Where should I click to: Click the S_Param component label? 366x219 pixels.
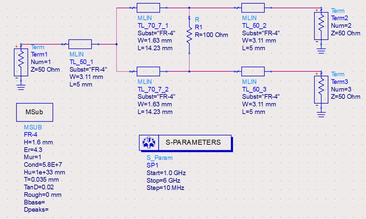[x=159, y=158]
